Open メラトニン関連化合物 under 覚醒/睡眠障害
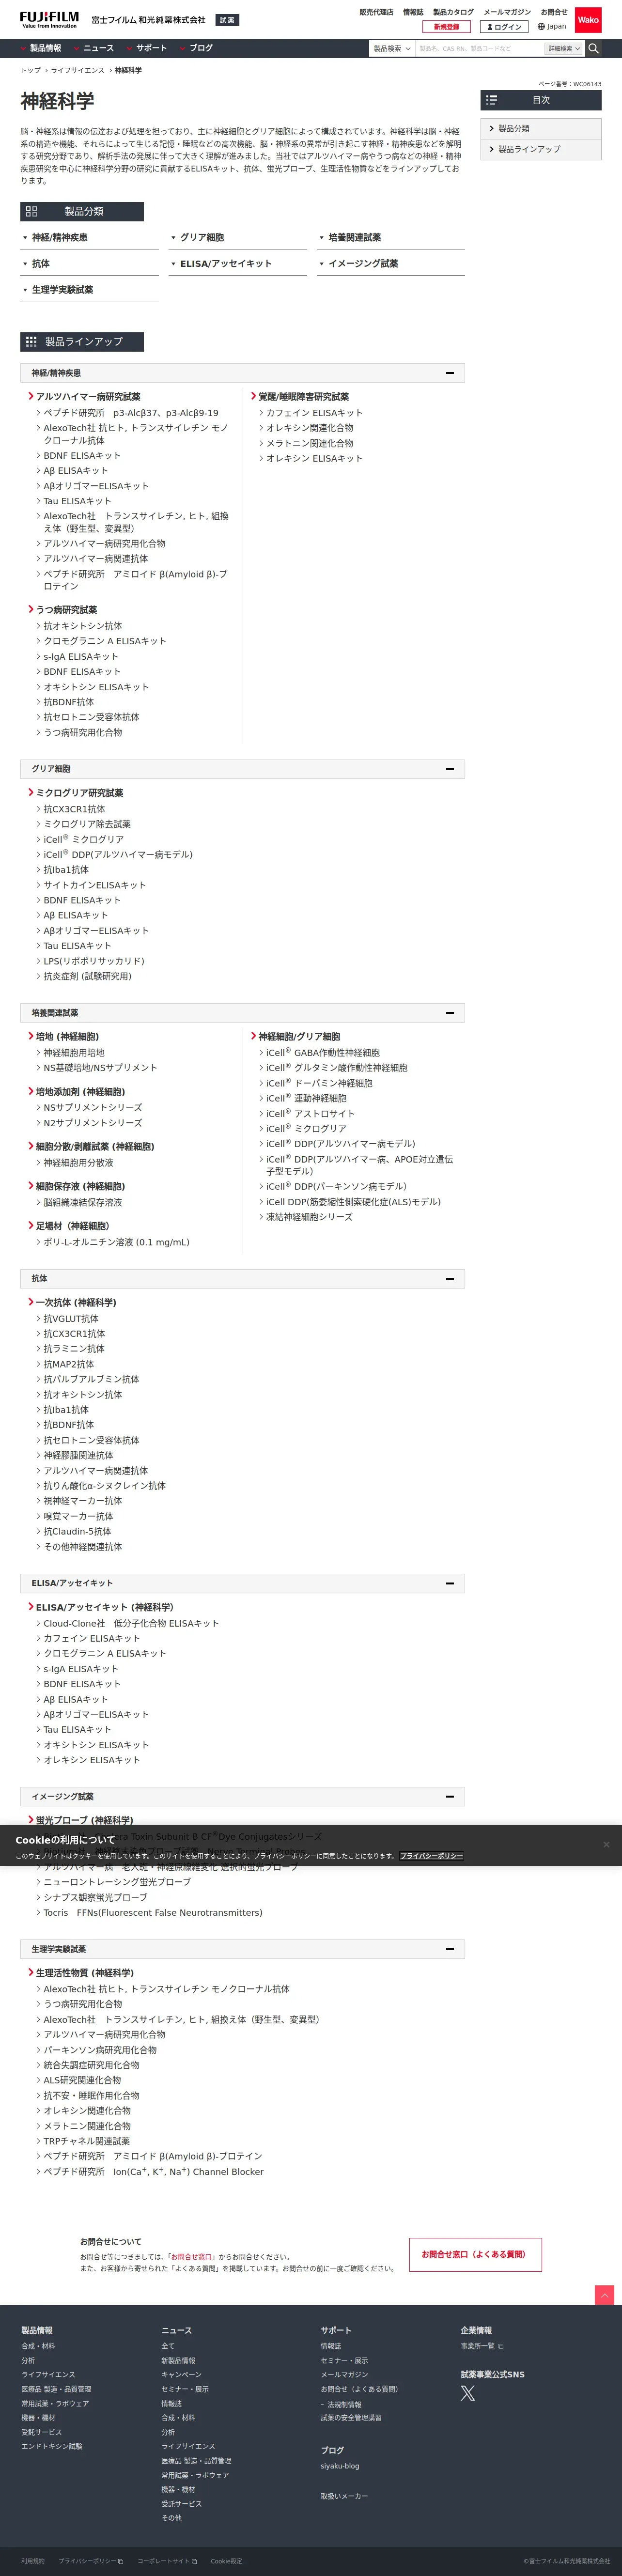Viewport: 622px width, 2576px height. pos(310,443)
